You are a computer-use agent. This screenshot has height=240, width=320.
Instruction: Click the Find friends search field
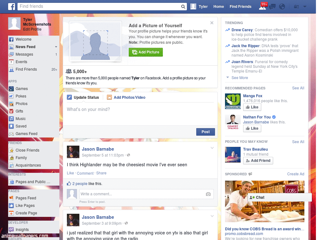coord(99,7)
